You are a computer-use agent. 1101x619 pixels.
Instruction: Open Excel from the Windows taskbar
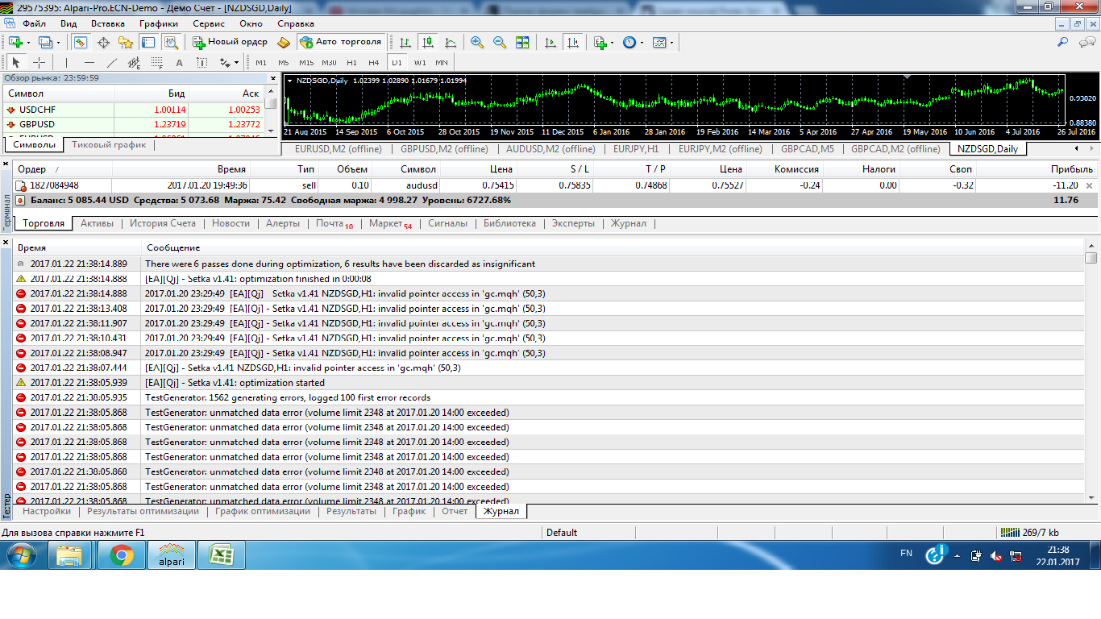(x=222, y=555)
